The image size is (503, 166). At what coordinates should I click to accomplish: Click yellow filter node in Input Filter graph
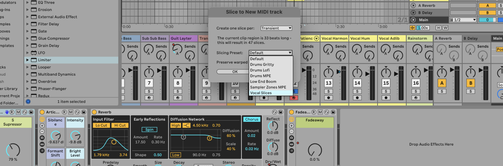114,142
